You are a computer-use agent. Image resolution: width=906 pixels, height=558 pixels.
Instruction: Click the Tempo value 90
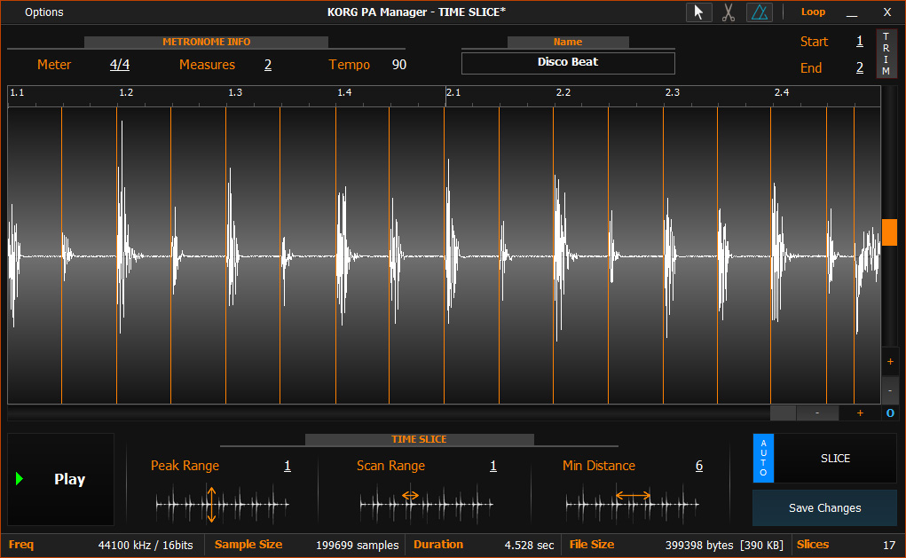coord(399,65)
